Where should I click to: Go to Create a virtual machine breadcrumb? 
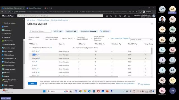click(60, 20)
